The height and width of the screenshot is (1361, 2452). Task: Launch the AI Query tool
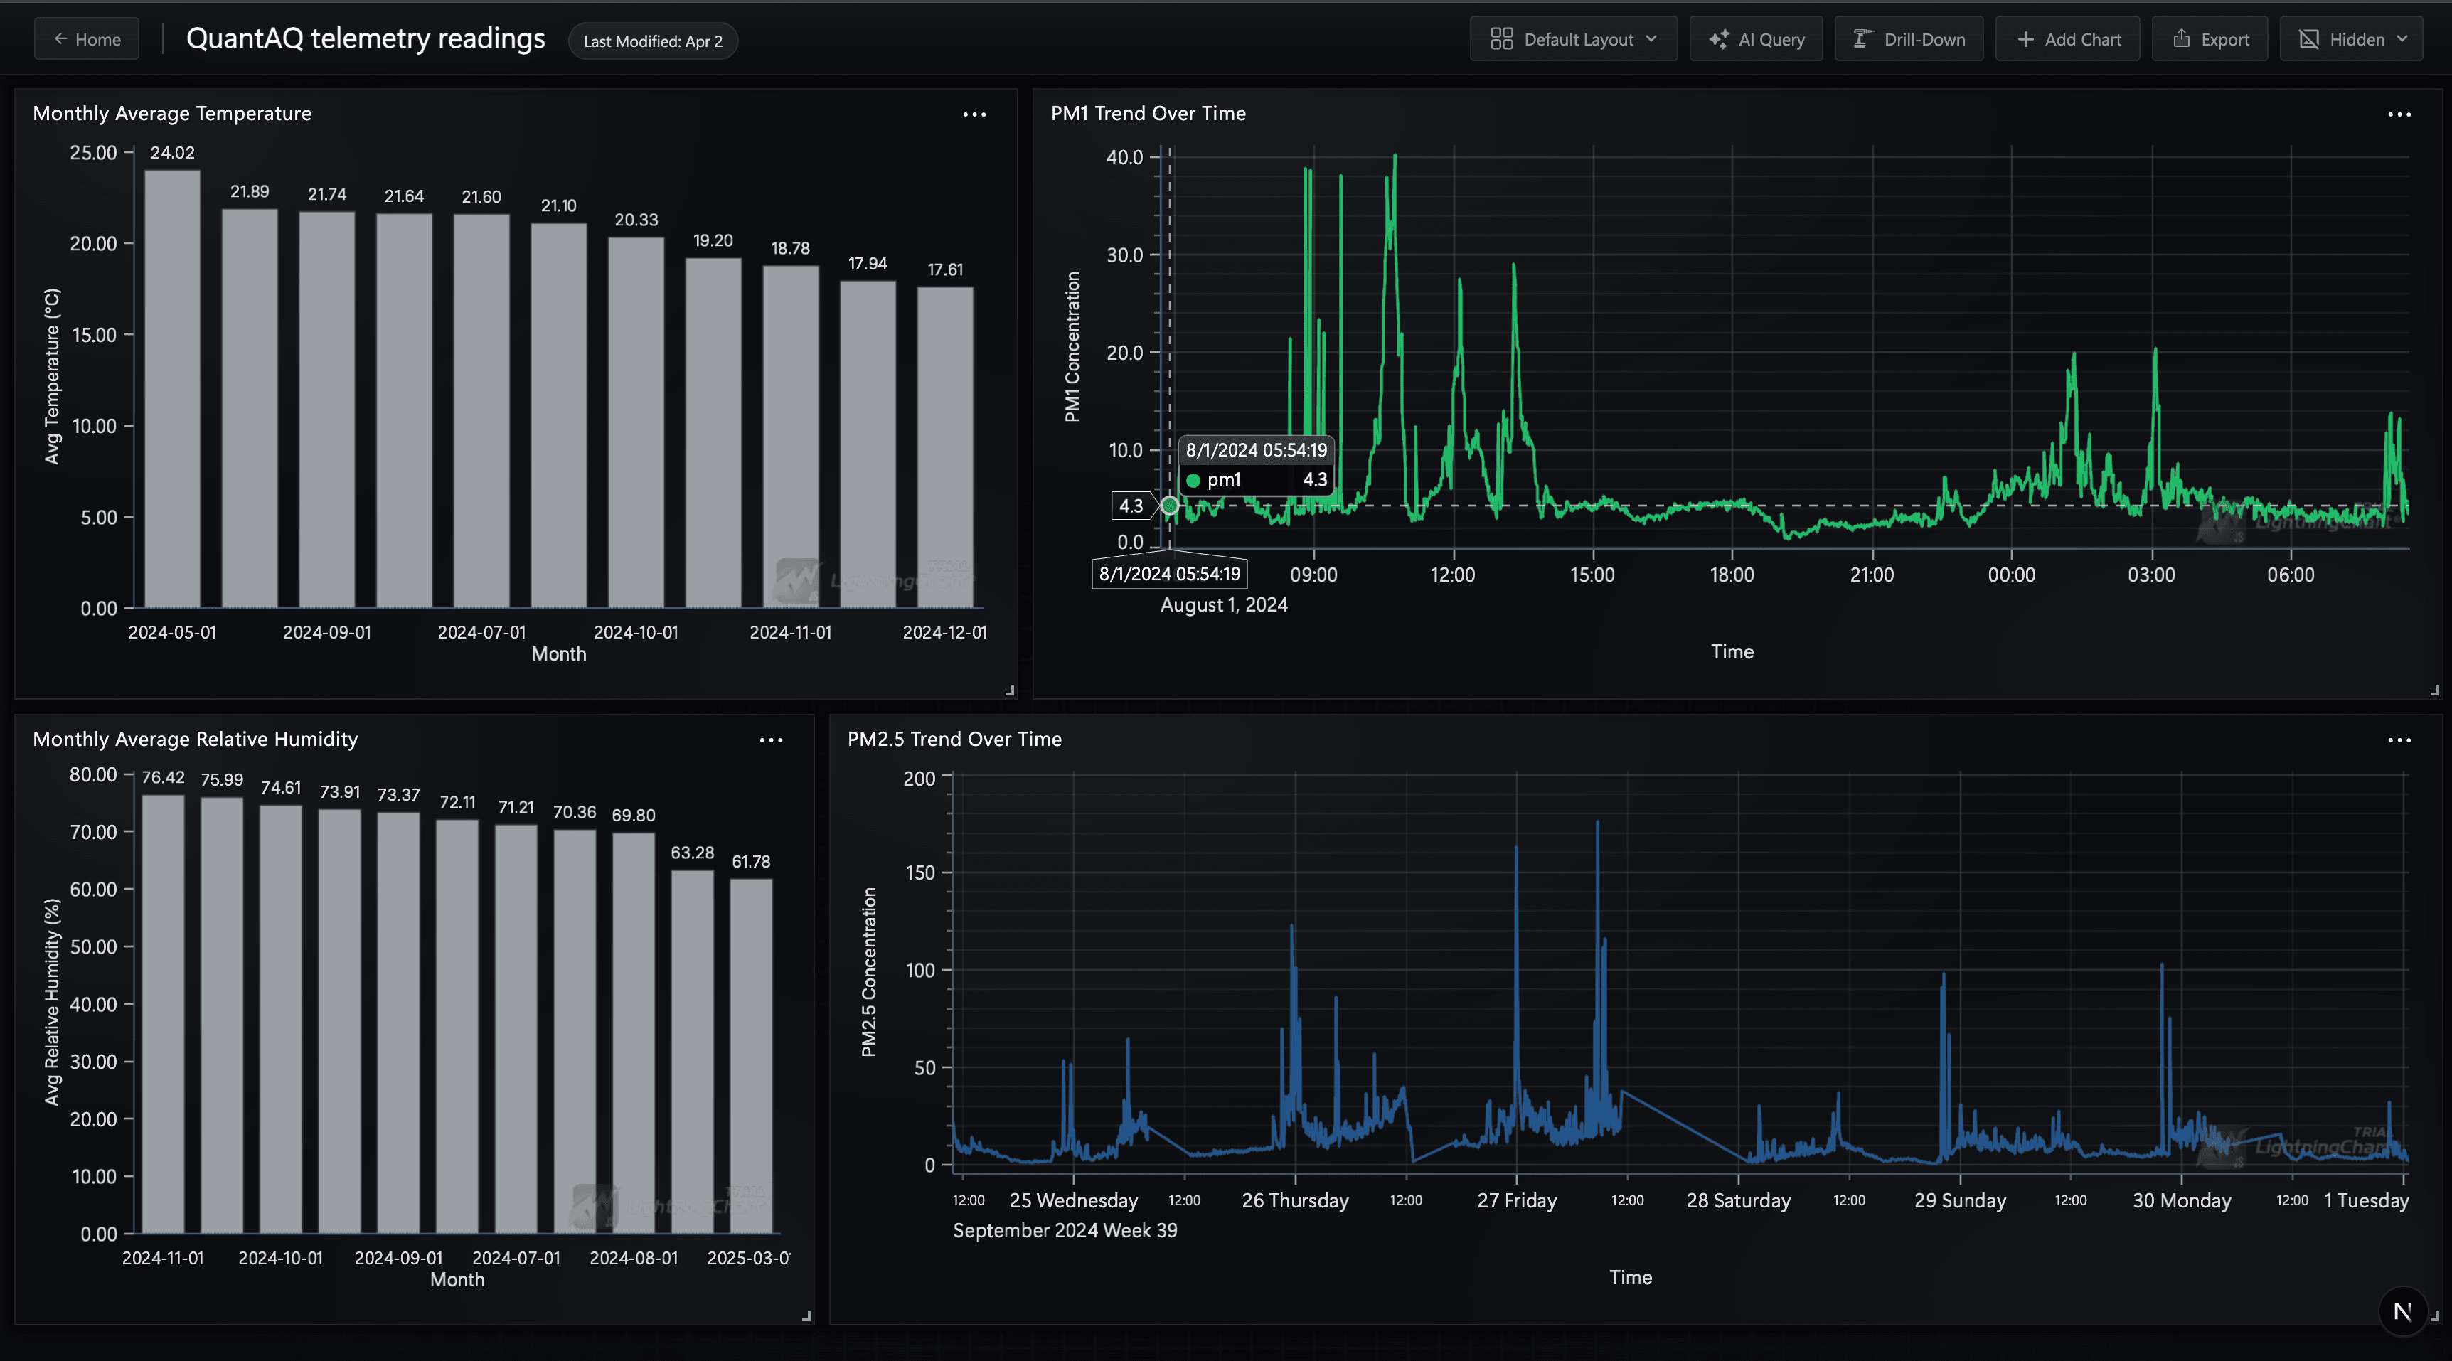pyautogui.click(x=1757, y=39)
